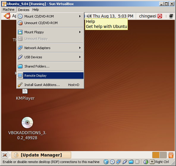176x166 pixels.
Task: Open the KMPlayer desktop file
Action: click(x=25, y=95)
